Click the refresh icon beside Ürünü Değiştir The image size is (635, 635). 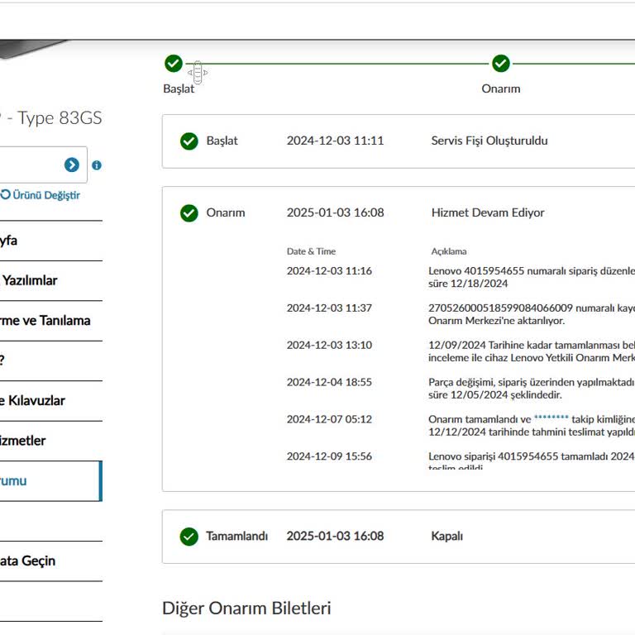6,195
